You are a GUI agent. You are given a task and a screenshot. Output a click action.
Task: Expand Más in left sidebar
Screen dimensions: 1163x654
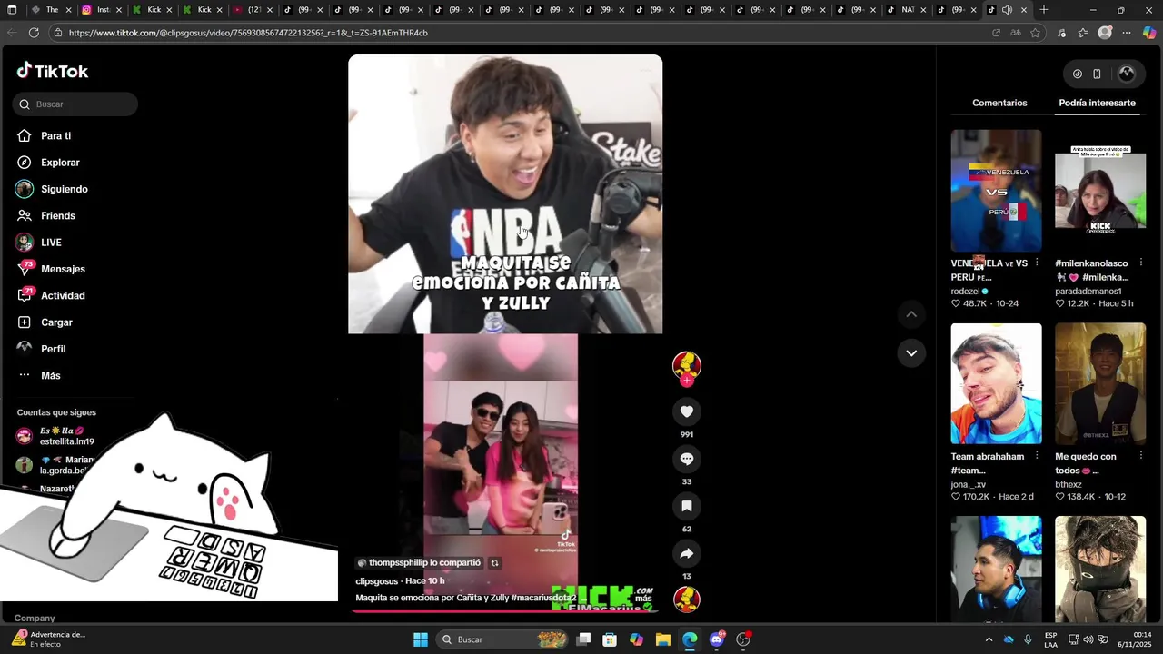[39, 375]
